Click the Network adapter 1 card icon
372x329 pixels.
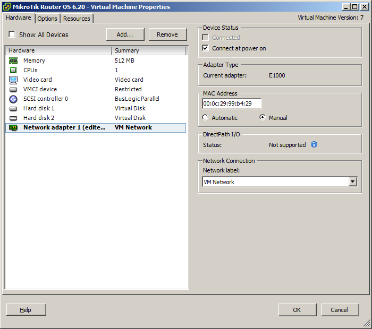coord(13,128)
